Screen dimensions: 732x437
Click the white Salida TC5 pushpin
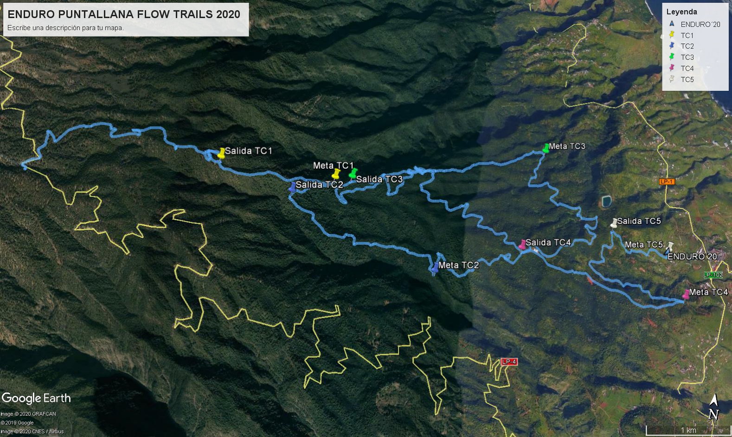(614, 223)
